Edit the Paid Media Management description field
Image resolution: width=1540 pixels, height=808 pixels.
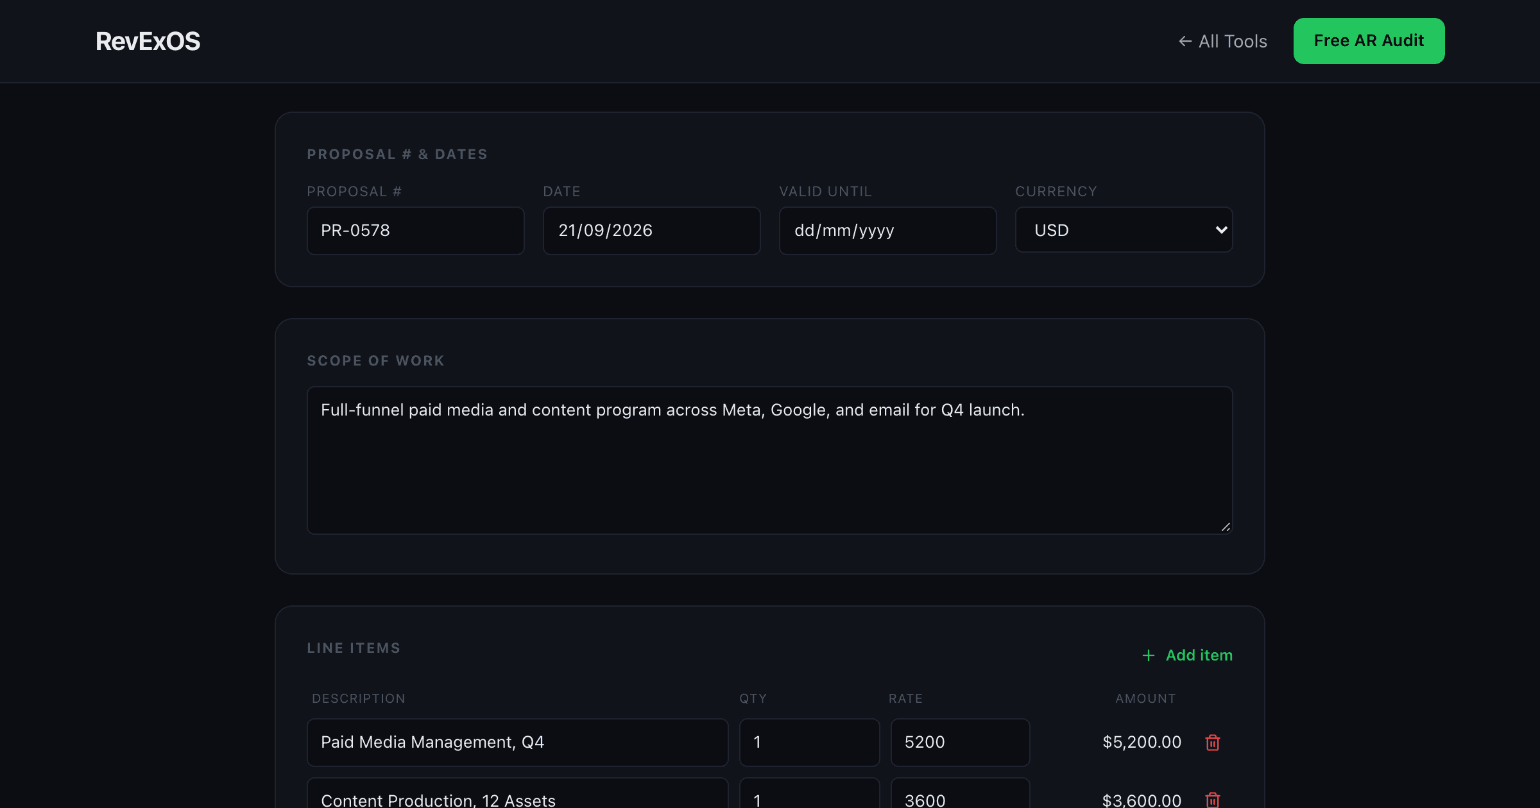518,743
